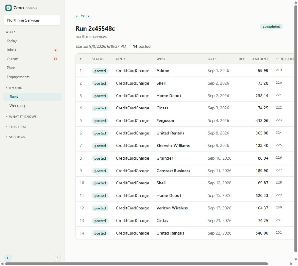Click the amount 520.33

coord(262,195)
